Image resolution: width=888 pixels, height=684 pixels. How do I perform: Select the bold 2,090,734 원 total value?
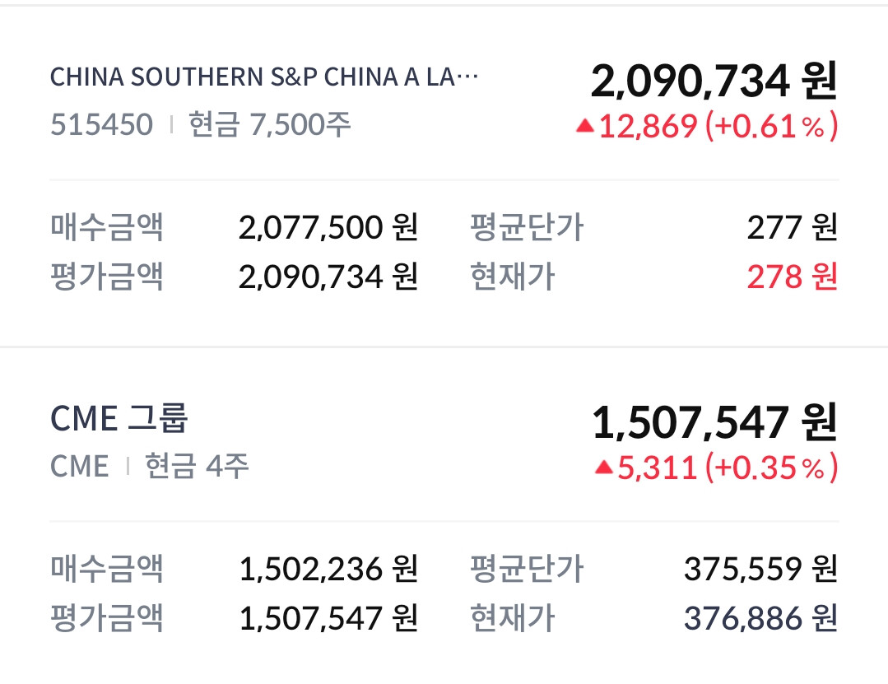coord(714,81)
